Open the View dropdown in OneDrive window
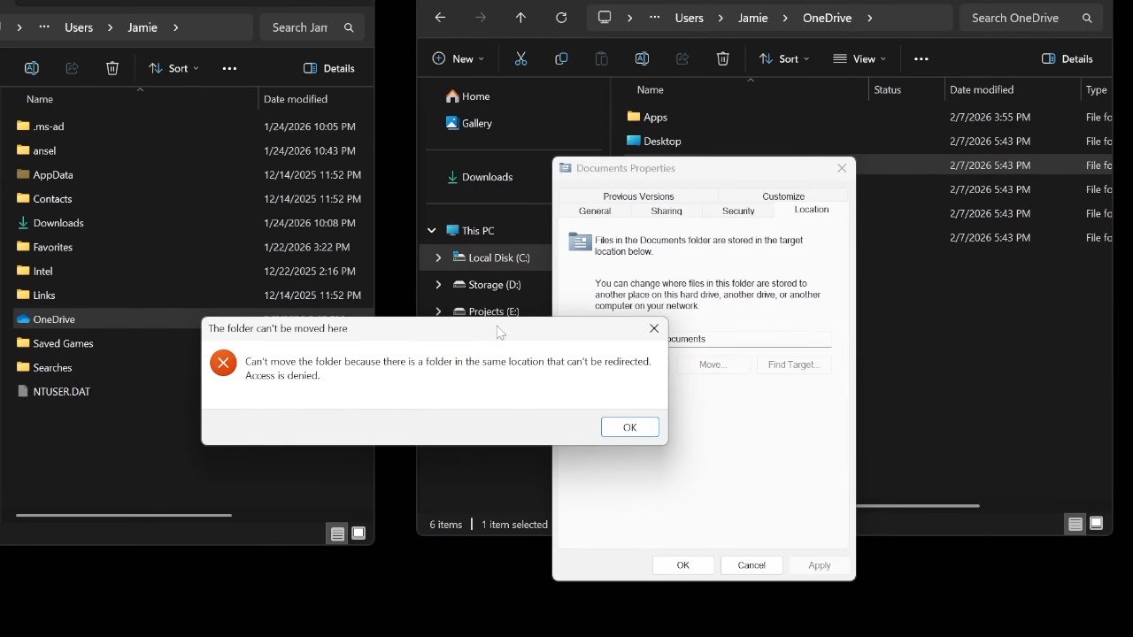This screenshot has width=1133, height=637. coord(859,58)
